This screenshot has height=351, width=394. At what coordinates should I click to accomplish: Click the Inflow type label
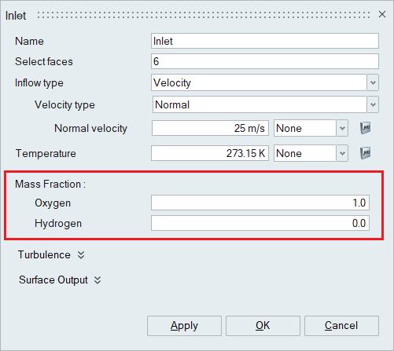(x=39, y=82)
